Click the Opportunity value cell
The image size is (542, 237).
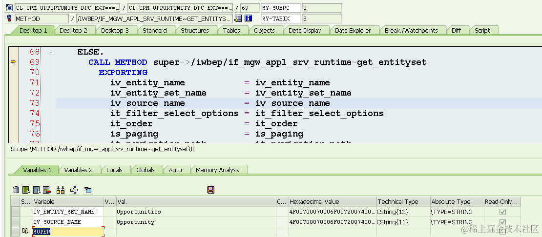[196, 222]
